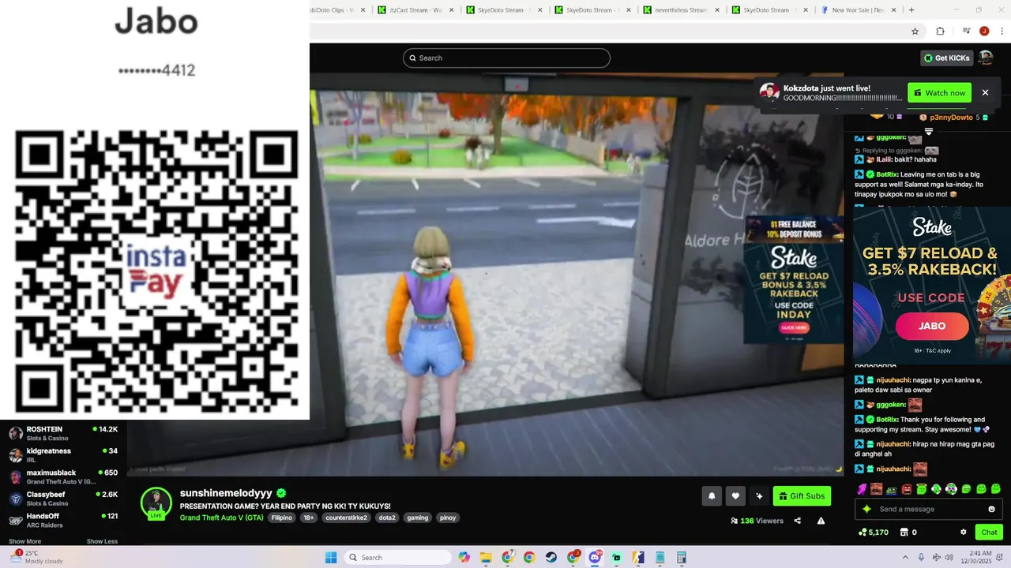1011x568 pixels.
Task: Open Calculator from the taskbar
Action: click(x=682, y=558)
